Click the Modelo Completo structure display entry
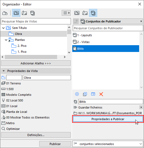The image size is (144, 148). [x=16, y=95]
